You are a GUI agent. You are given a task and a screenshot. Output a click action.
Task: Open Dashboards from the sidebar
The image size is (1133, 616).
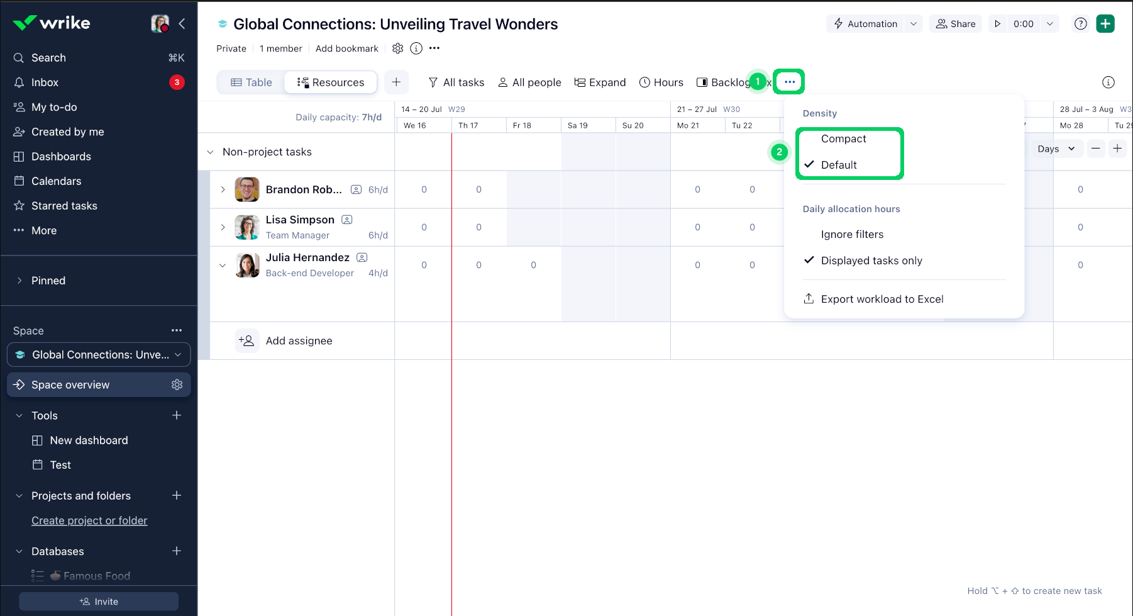click(x=60, y=156)
